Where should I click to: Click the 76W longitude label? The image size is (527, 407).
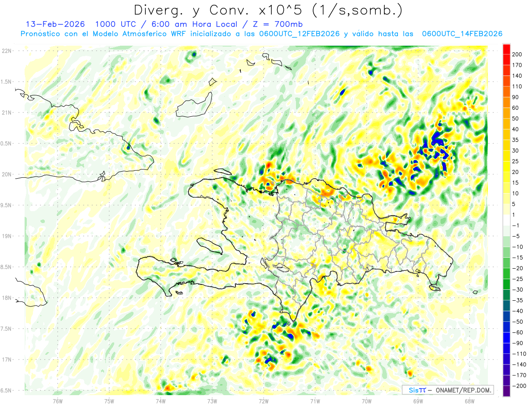click(x=58, y=400)
